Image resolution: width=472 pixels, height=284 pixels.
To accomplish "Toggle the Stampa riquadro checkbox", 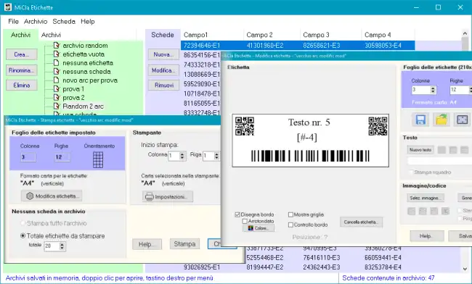I will (x=411, y=172).
